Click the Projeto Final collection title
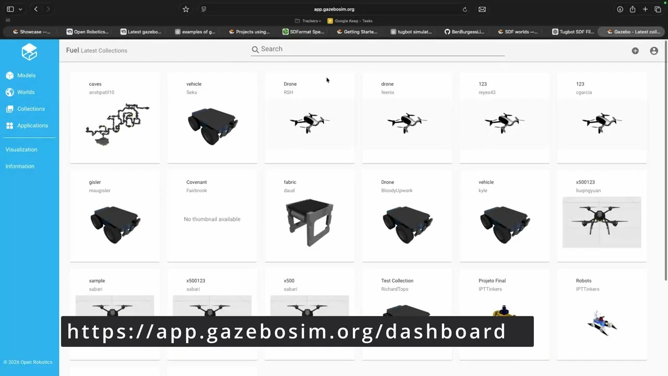The height and width of the screenshot is (376, 668). 492,281
